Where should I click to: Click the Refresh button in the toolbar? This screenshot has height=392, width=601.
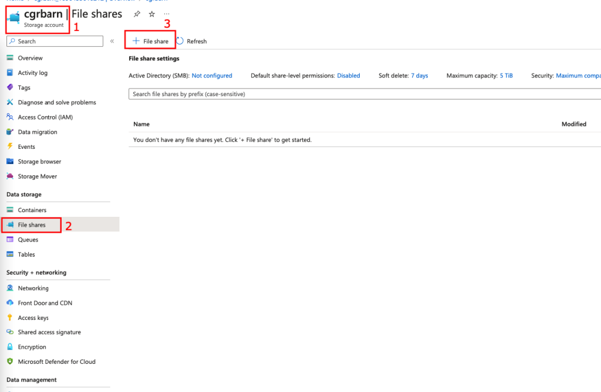coord(191,41)
